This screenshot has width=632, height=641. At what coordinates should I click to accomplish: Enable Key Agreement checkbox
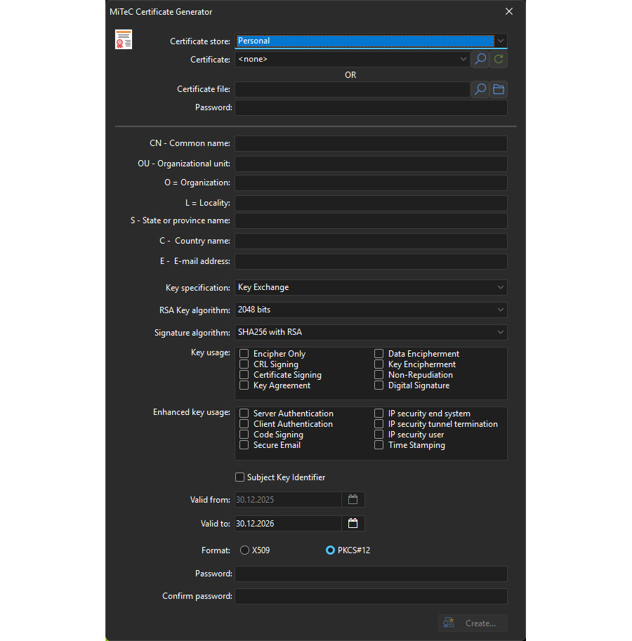(244, 385)
